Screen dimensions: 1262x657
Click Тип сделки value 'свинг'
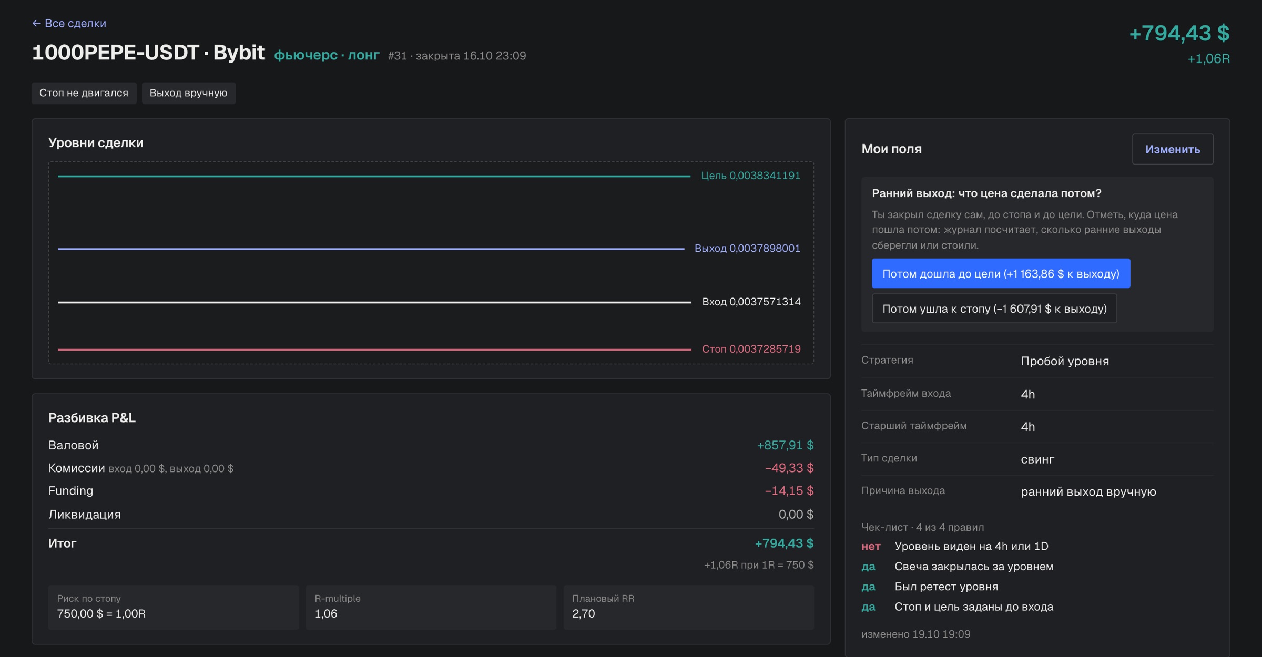(x=1037, y=459)
